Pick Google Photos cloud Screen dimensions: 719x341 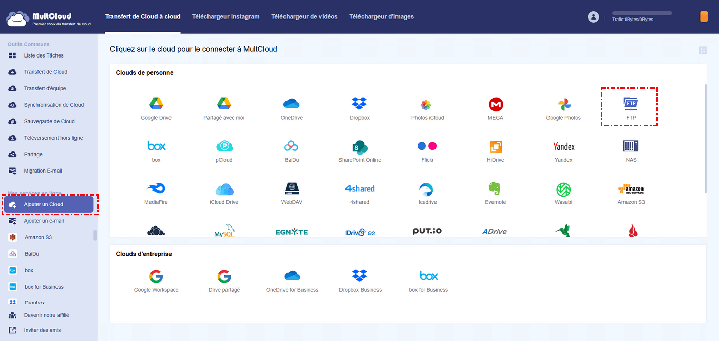(563, 109)
